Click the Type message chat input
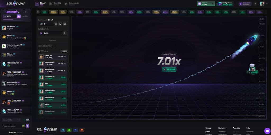The height and width of the screenshot is (135, 271). click(x=12, y=126)
